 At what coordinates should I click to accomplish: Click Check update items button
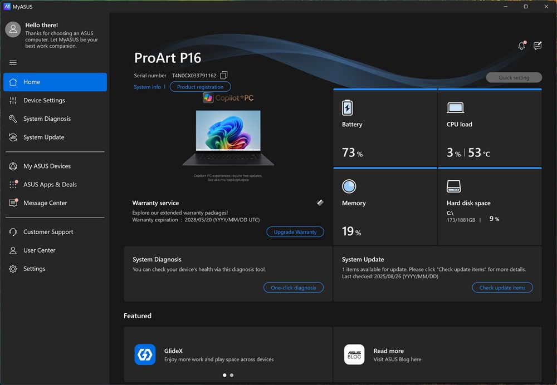point(502,288)
